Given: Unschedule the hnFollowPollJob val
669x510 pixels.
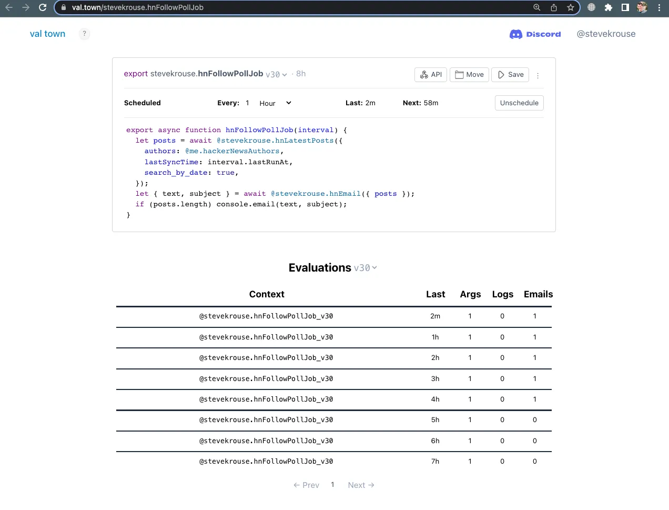Looking at the screenshot, I should 519,103.
